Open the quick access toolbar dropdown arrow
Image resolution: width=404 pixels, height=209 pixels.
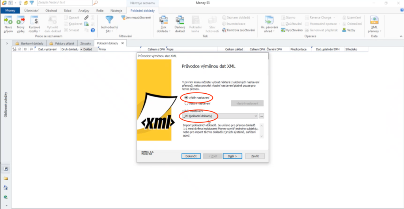click(15, 3)
